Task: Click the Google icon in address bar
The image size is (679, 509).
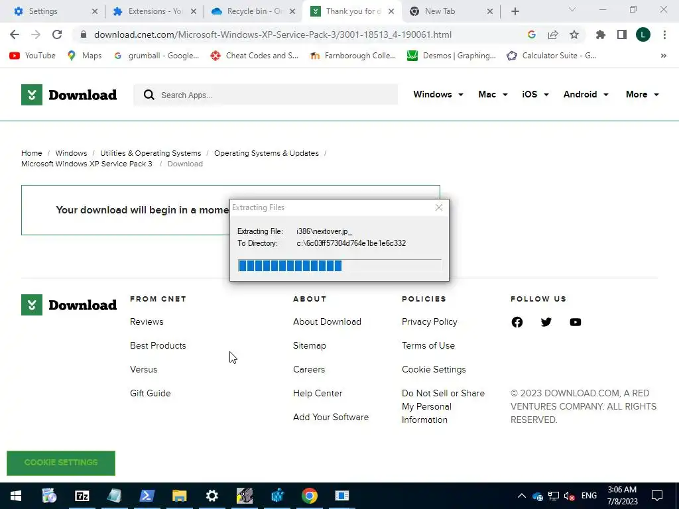Action: tap(531, 34)
